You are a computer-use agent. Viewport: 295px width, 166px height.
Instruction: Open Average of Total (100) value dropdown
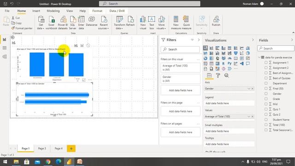(249, 117)
